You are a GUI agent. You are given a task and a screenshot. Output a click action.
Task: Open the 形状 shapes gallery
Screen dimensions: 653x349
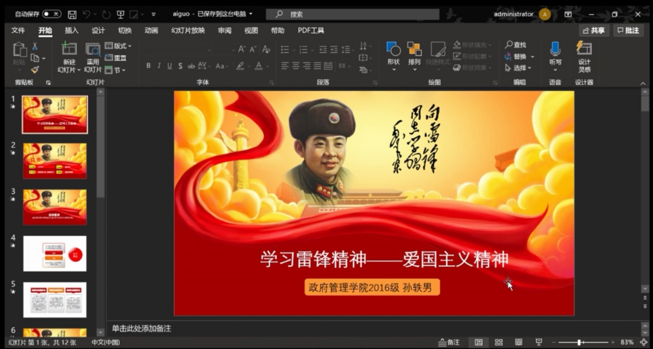tap(394, 56)
